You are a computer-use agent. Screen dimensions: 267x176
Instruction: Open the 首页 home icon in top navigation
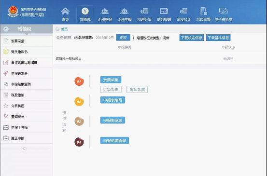tap(65, 14)
